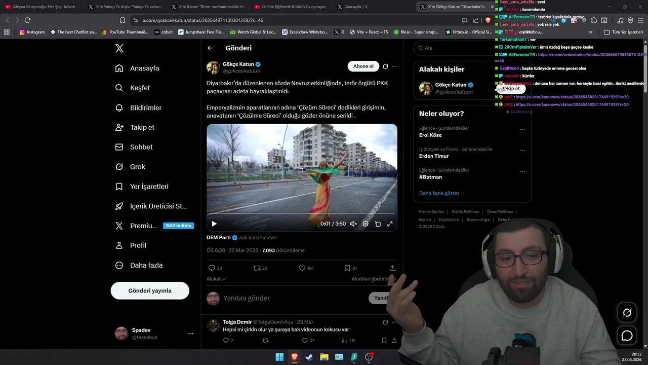Screen dimensions: 648x365
Task: Reload the page in browser toolbar
Action: click(27, 20)
